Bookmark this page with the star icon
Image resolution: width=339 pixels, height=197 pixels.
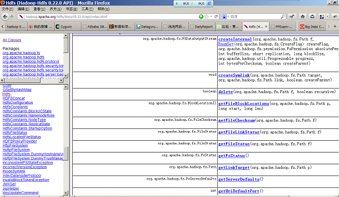(207, 17)
